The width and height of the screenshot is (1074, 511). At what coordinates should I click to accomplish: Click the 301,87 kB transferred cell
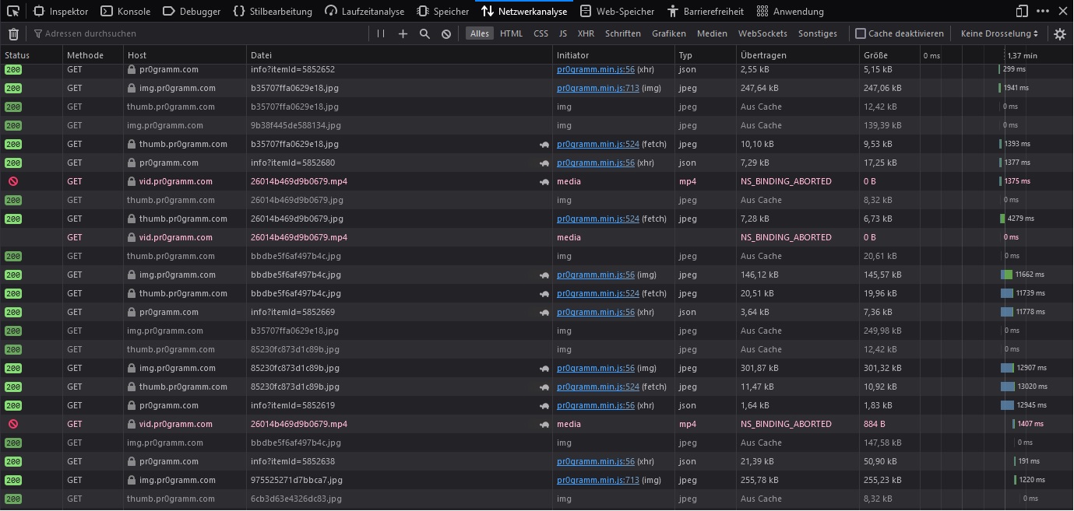point(798,368)
